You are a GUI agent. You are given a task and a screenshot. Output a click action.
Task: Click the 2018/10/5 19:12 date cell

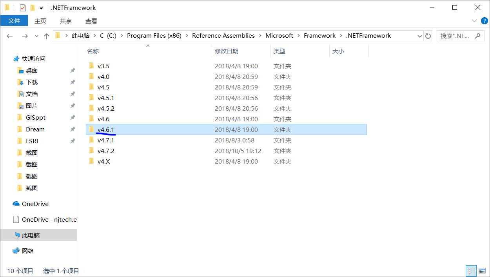(238, 151)
